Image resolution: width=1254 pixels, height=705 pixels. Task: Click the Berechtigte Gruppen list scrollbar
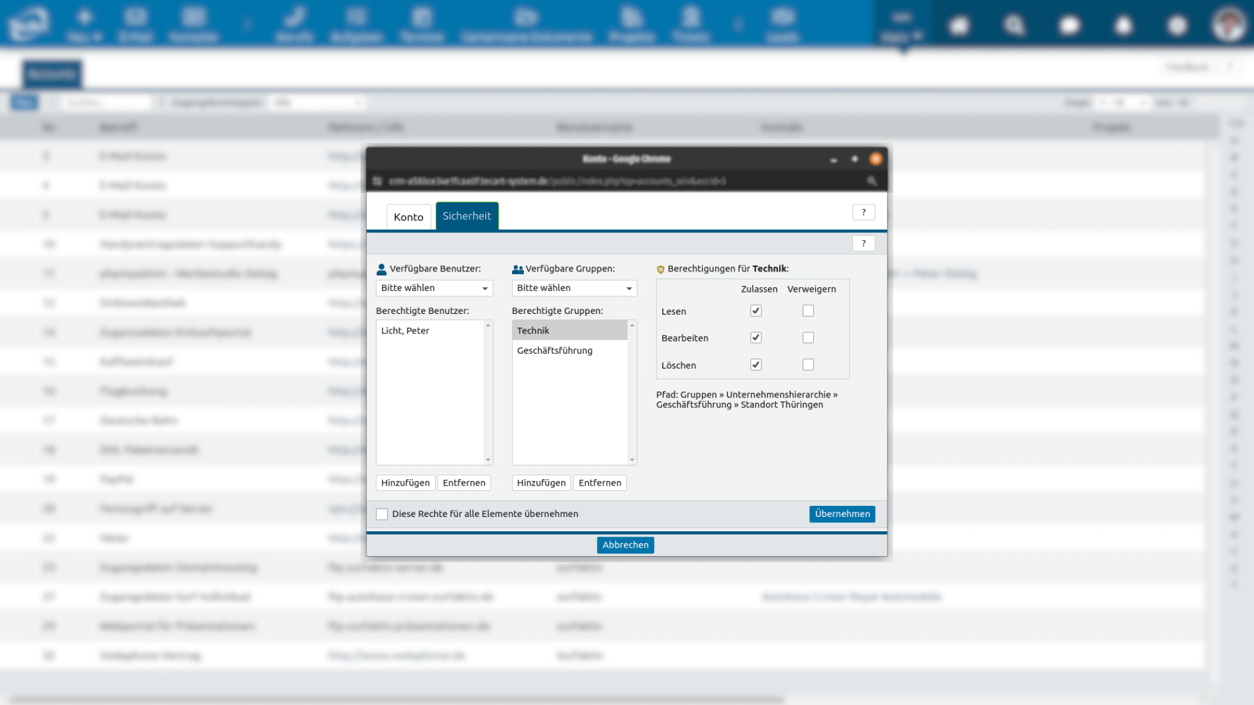point(632,392)
